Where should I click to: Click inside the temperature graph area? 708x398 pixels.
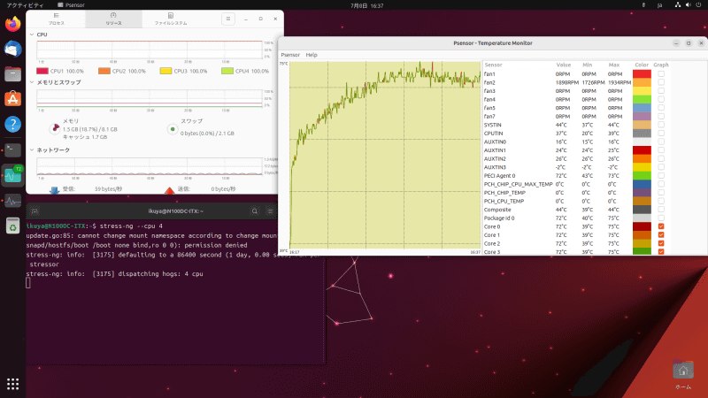click(385, 155)
